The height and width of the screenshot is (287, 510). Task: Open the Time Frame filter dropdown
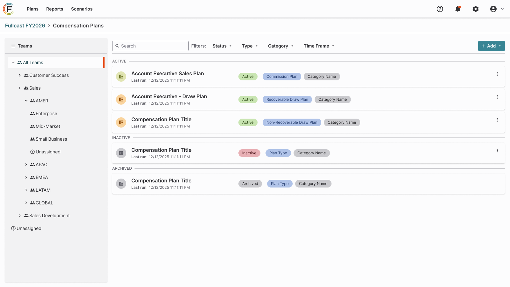pyautogui.click(x=319, y=46)
